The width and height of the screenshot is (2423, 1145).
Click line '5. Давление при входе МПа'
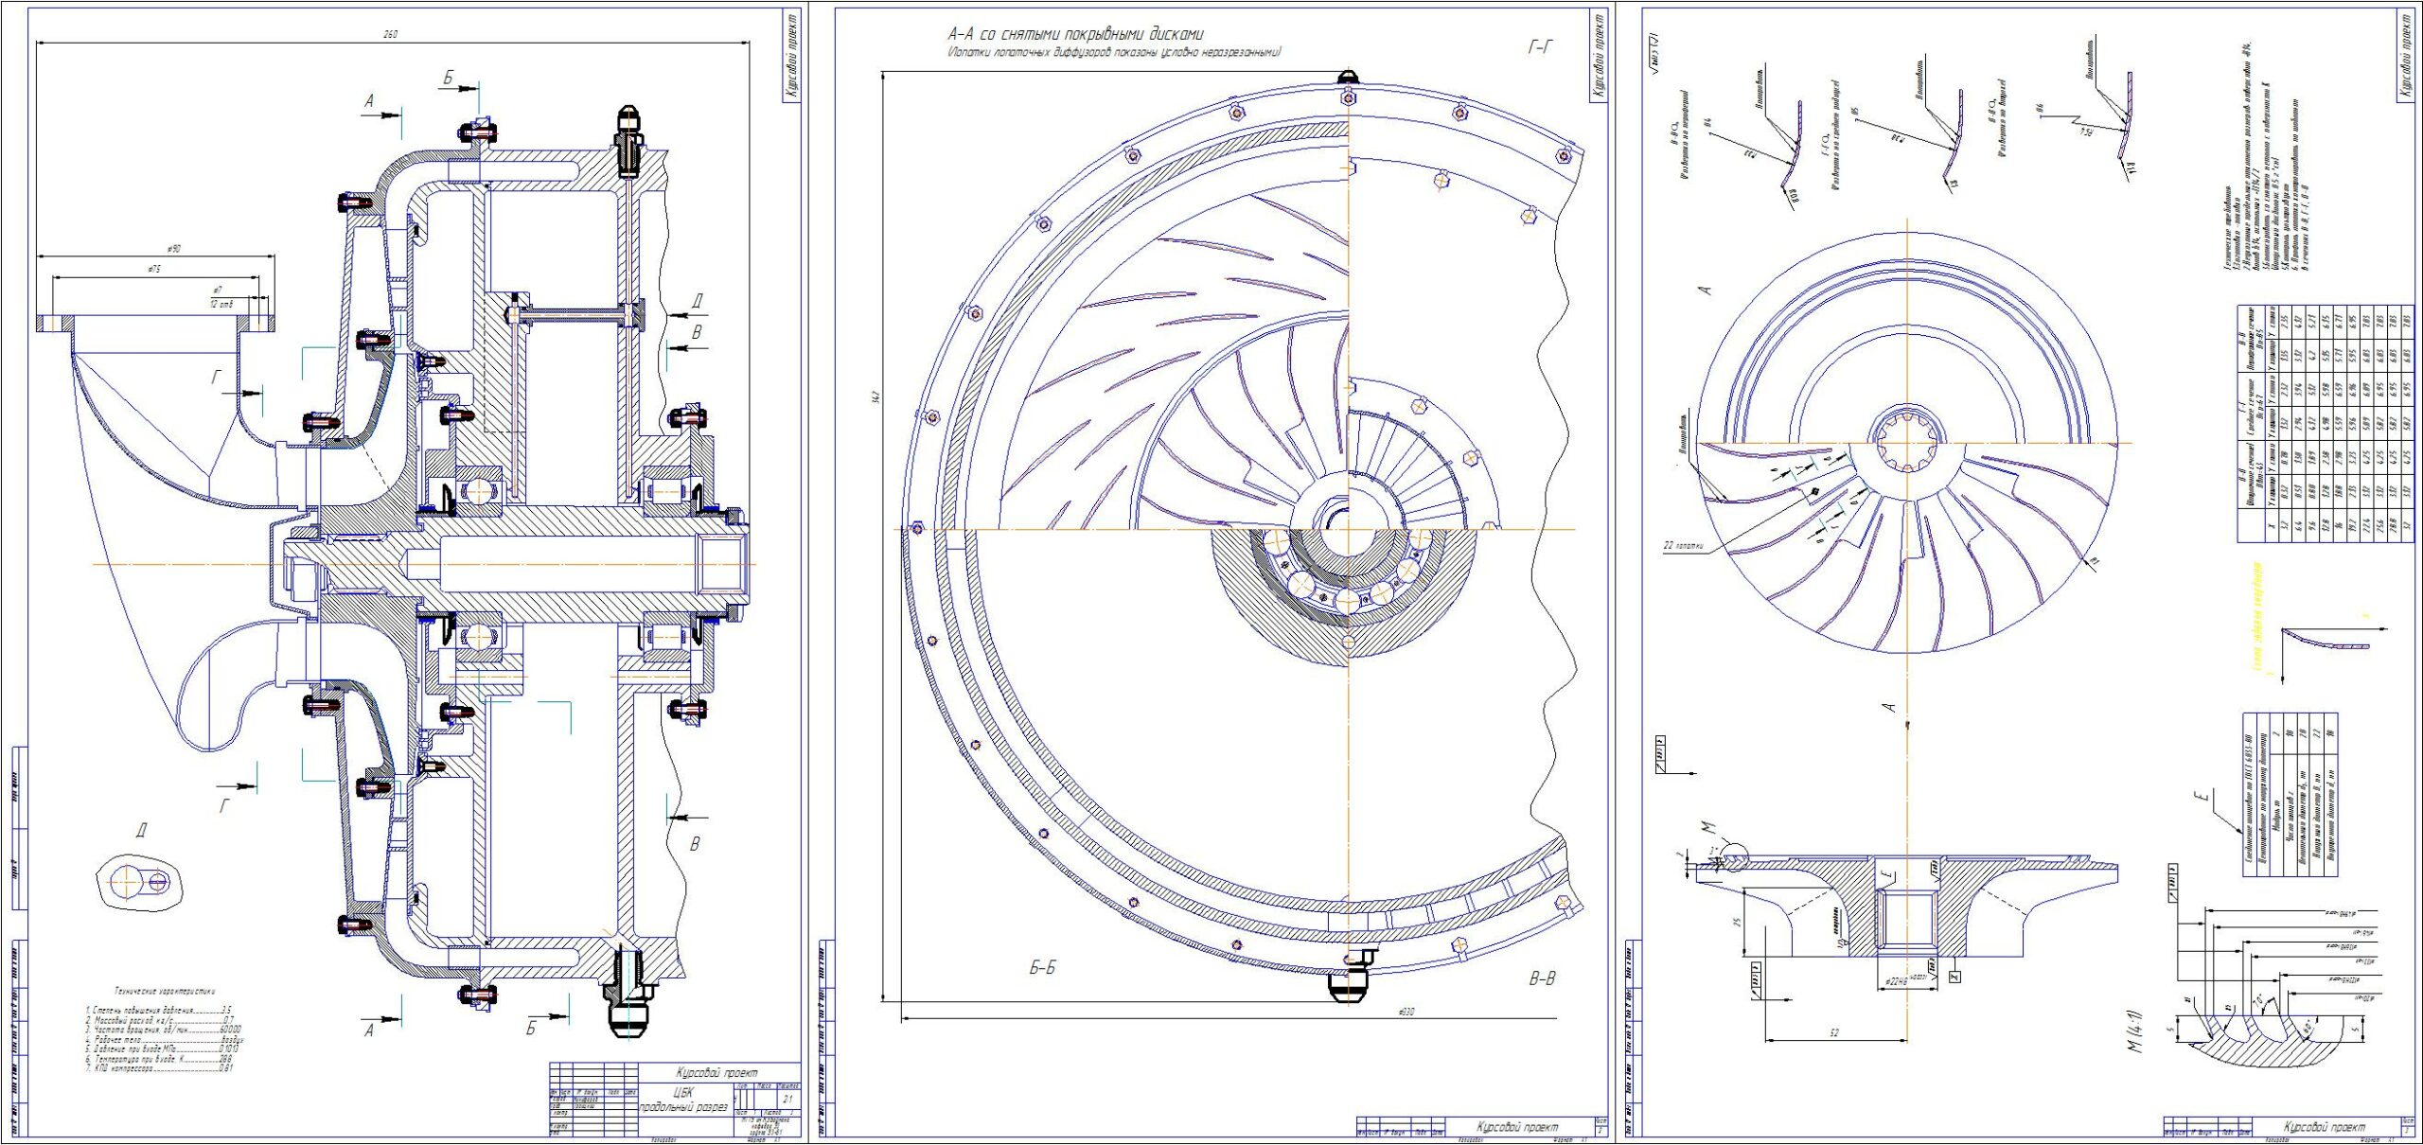pyautogui.click(x=161, y=1048)
